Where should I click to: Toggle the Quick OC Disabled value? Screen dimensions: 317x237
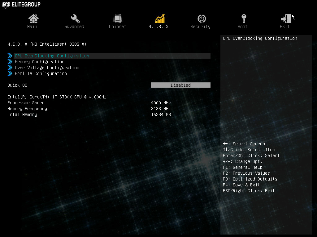tap(181, 85)
